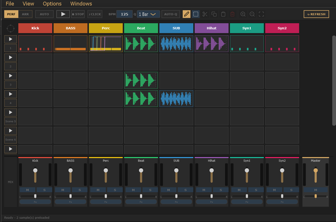Switch to ARR mode tab

click(25, 14)
